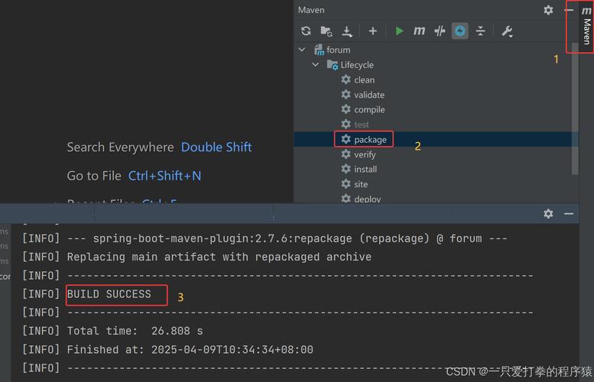Reload all Maven projects
Screen dimensions: 594x382
click(306, 31)
